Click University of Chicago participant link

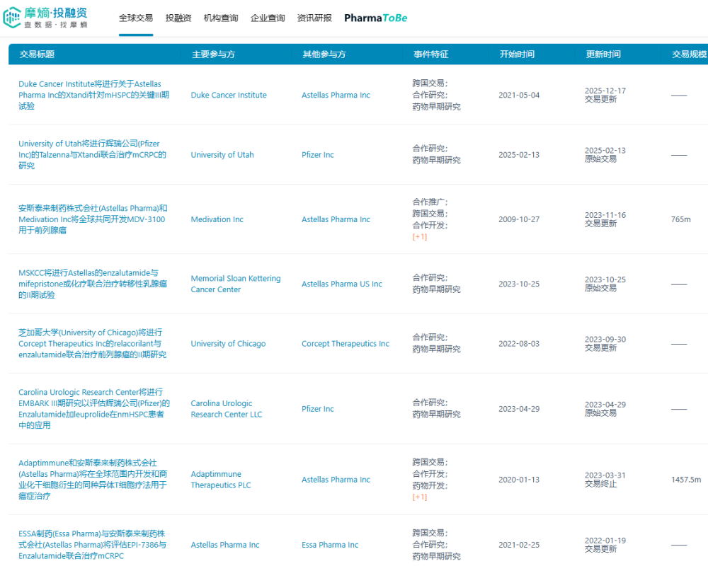click(x=228, y=343)
